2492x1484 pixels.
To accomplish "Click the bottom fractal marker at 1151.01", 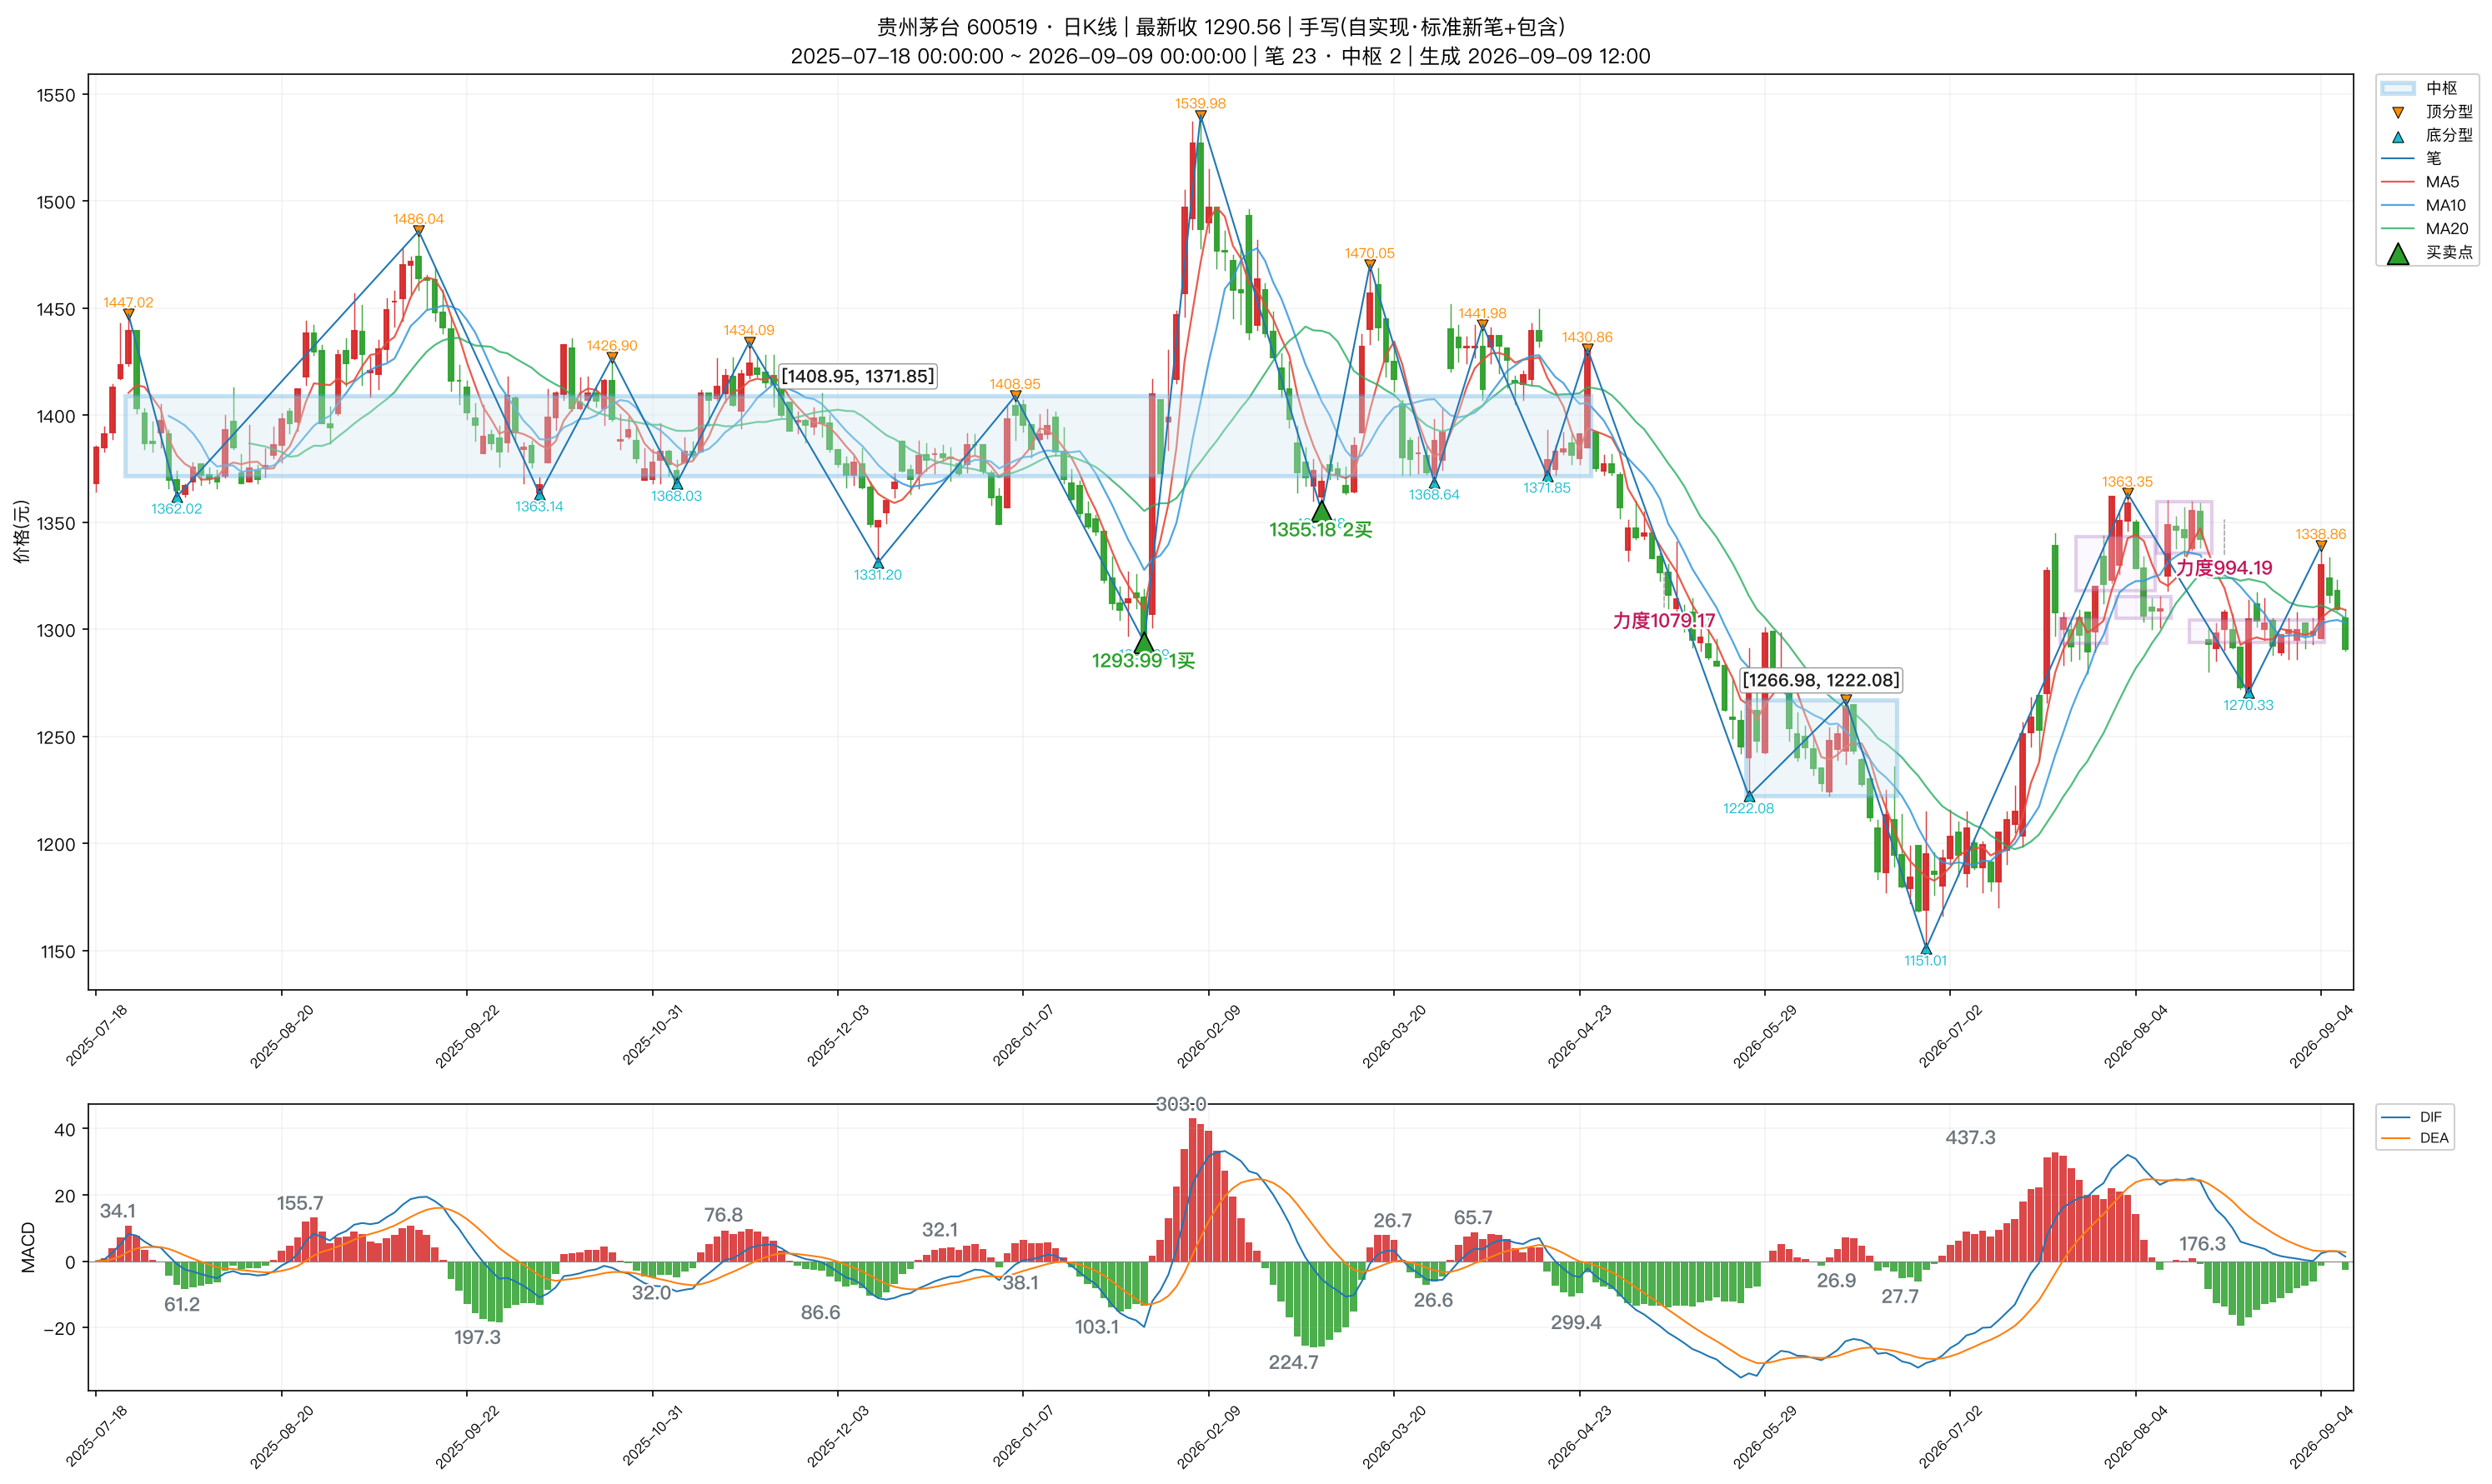I will (1926, 949).
